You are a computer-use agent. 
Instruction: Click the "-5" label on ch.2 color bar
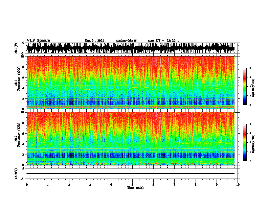coord(250,142)
